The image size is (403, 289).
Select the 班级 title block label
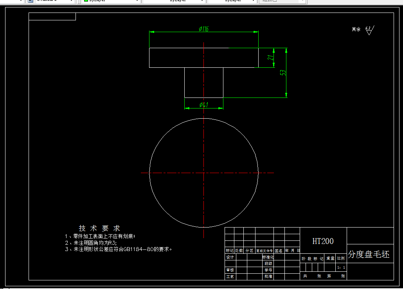(x=268, y=264)
